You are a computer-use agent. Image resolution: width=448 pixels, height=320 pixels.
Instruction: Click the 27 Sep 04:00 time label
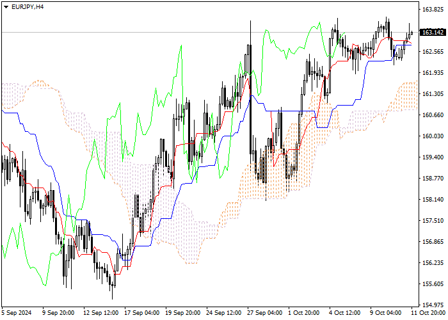point(265,313)
